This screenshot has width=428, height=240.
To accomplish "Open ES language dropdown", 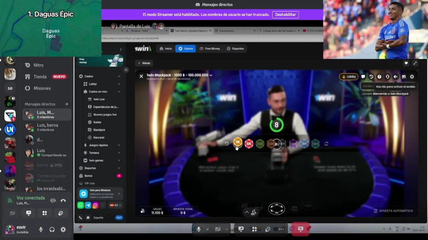I will coord(116,205).
